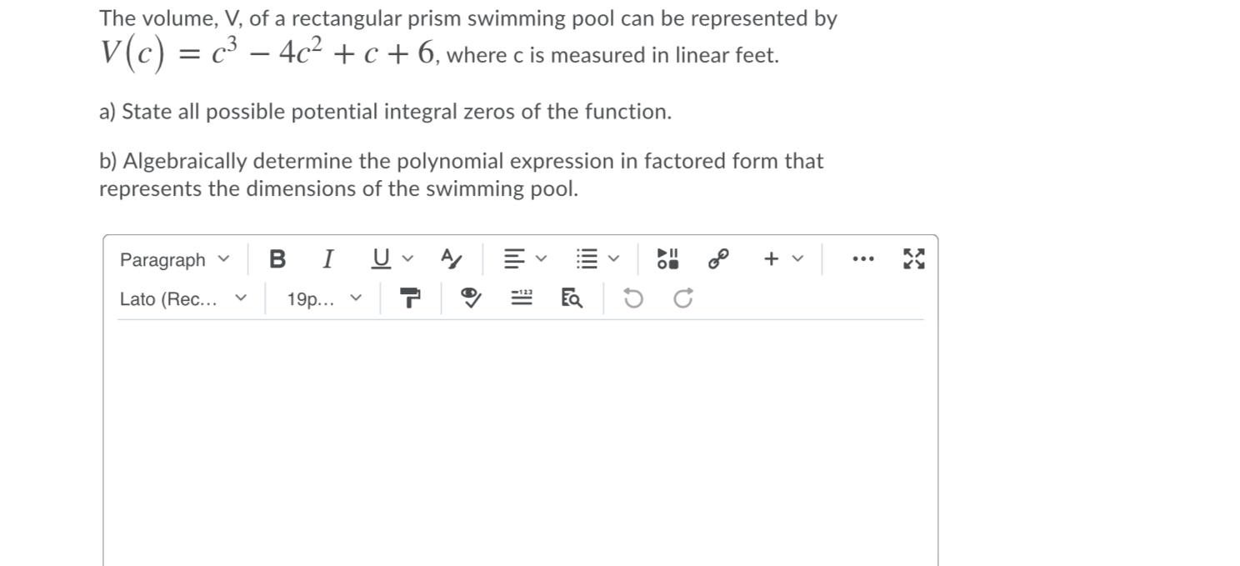Viewport: 1240px width, 566px height.
Task: Undo the last edit
Action: point(632,298)
